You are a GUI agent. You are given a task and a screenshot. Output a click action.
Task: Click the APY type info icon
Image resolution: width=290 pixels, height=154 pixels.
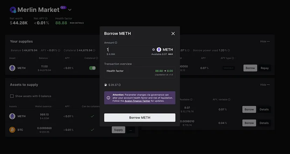[x=233, y=58]
